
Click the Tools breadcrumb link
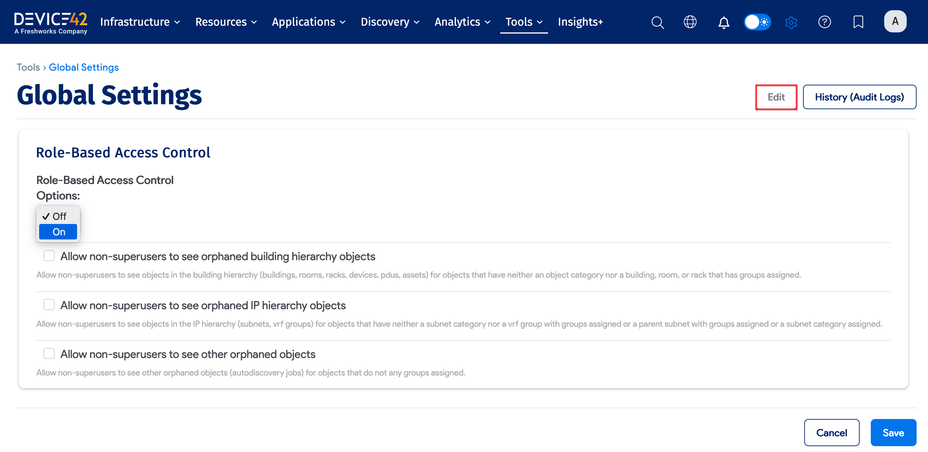click(28, 67)
